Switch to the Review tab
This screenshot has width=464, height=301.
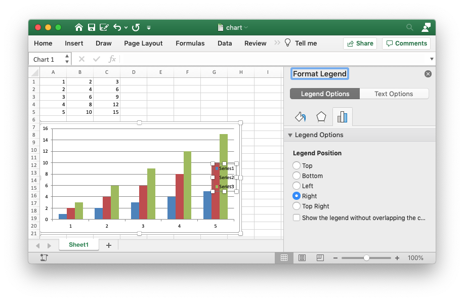[x=255, y=43]
